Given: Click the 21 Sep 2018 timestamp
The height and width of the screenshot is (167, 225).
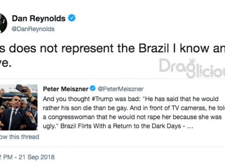Looking at the screenshot, I should pyautogui.click(x=37, y=157).
